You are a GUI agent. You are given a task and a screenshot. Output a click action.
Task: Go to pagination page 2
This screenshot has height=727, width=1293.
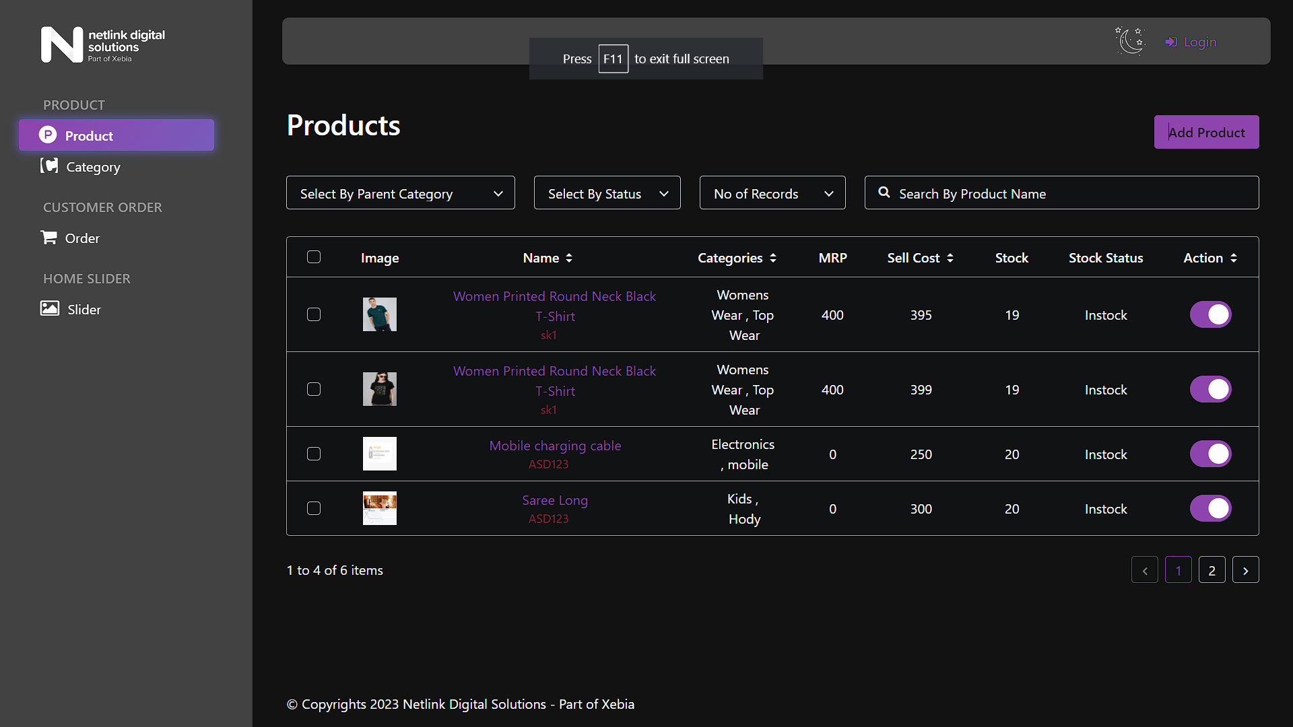(1212, 570)
